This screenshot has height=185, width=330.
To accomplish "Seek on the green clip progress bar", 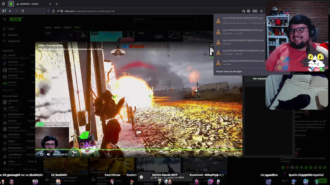I will coord(139,149).
